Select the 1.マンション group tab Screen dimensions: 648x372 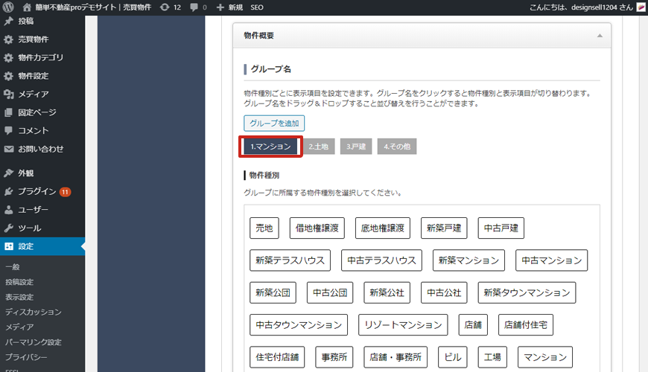pyautogui.click(x=270, y=147)
